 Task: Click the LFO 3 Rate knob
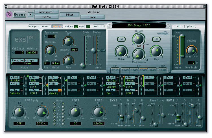point(99,112)
